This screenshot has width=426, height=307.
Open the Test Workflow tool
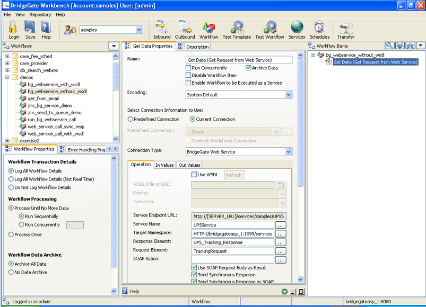(x=270, y=28)
